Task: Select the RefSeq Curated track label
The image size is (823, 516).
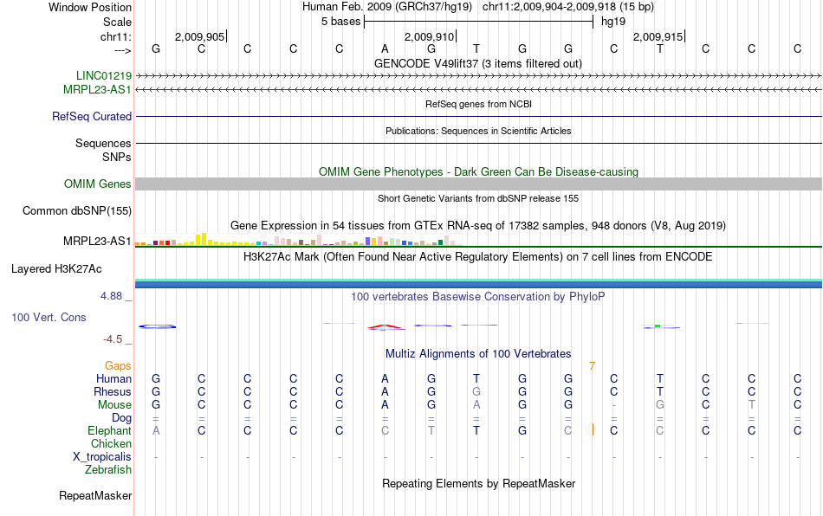Action: (92, 116)
